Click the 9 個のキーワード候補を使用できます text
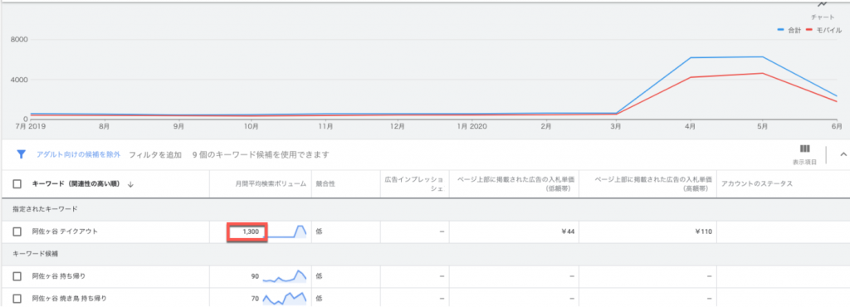 pyautogui.click(x=261, y=154)
